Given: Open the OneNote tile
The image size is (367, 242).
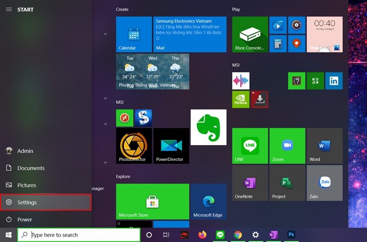Looking at the screenshot, I should point(250,183).
